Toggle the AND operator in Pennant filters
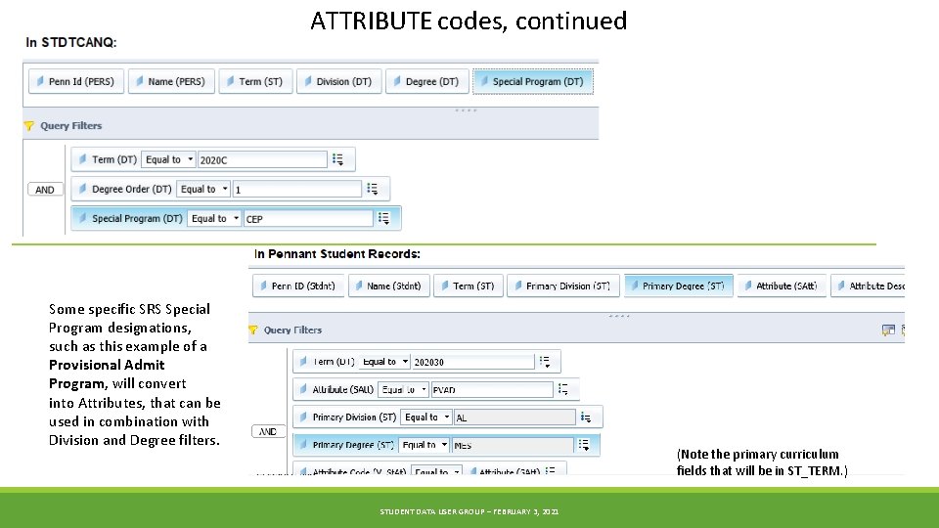The image size is (939, 528). pos(268,431)
